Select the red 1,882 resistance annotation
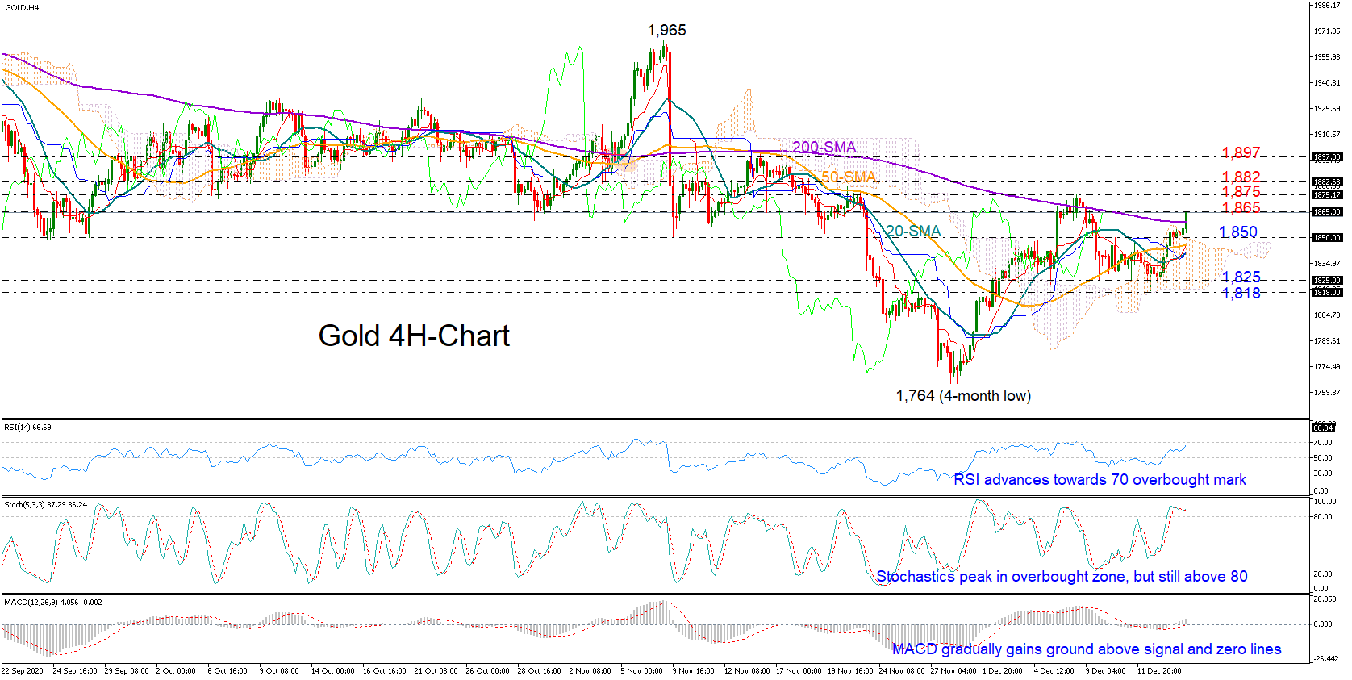 [x=1241, y=177]
